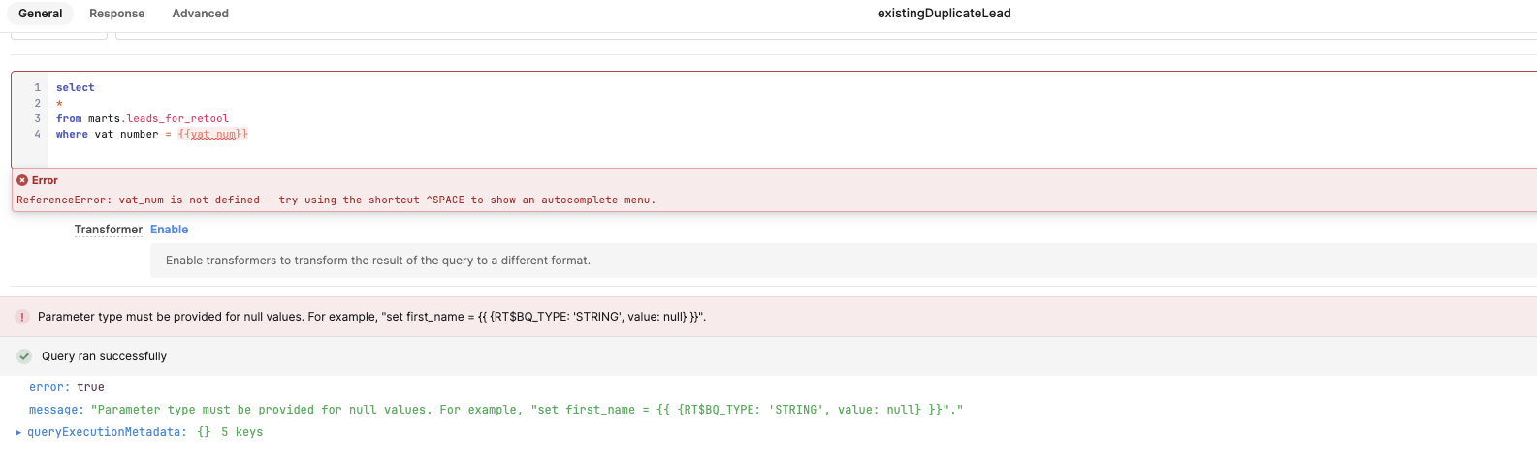Go to the Advanced tab
The image size is (1537, 461).
tap(201, 14)
